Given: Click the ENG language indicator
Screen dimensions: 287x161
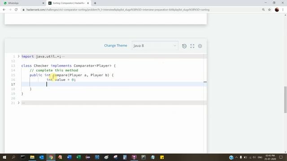Looking at the screenshot, I should (260, 157).
